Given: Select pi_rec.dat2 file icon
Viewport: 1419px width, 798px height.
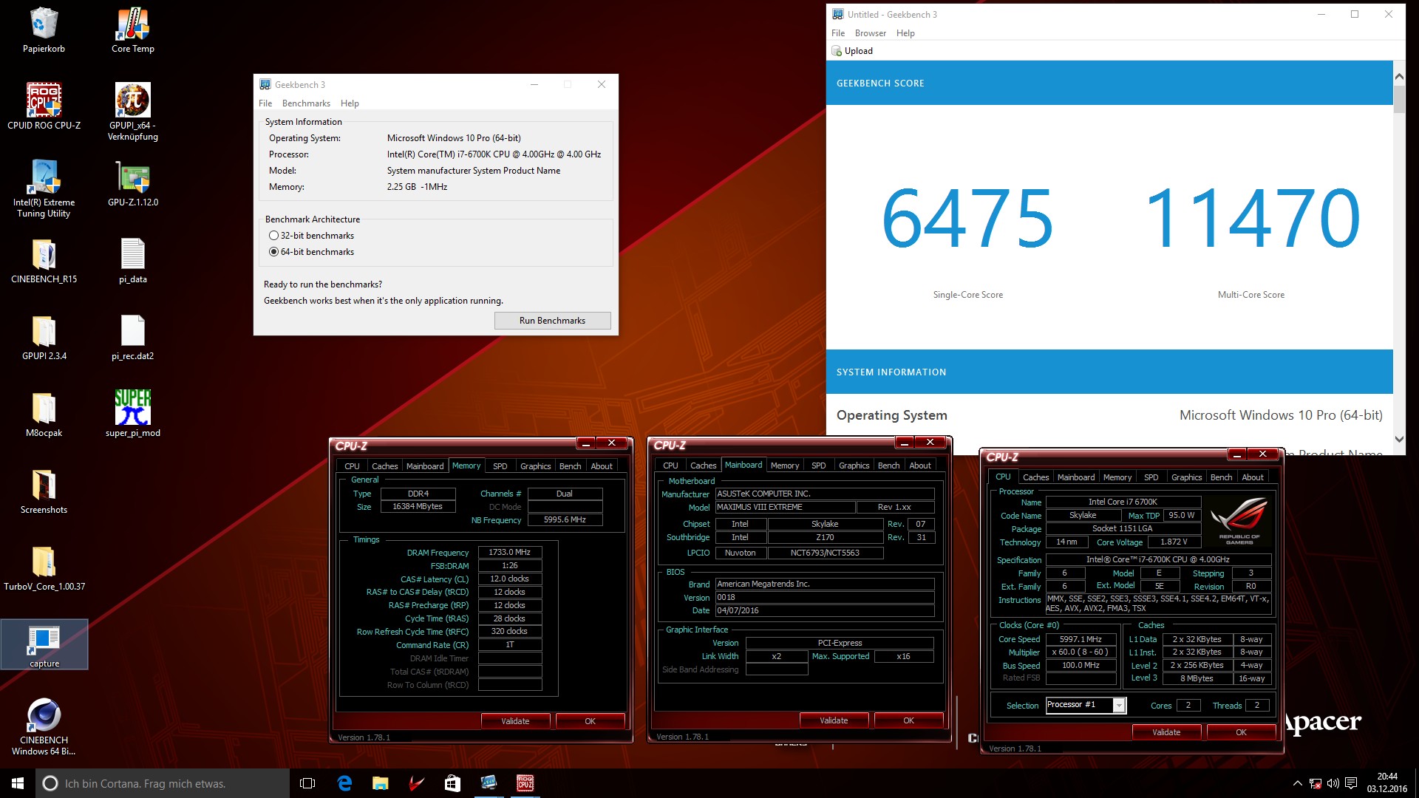Looking at the screenshot, I should 133,337.
